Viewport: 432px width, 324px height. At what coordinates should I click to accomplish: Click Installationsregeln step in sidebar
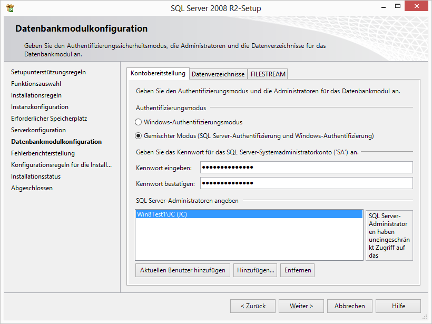coord(36,95)
